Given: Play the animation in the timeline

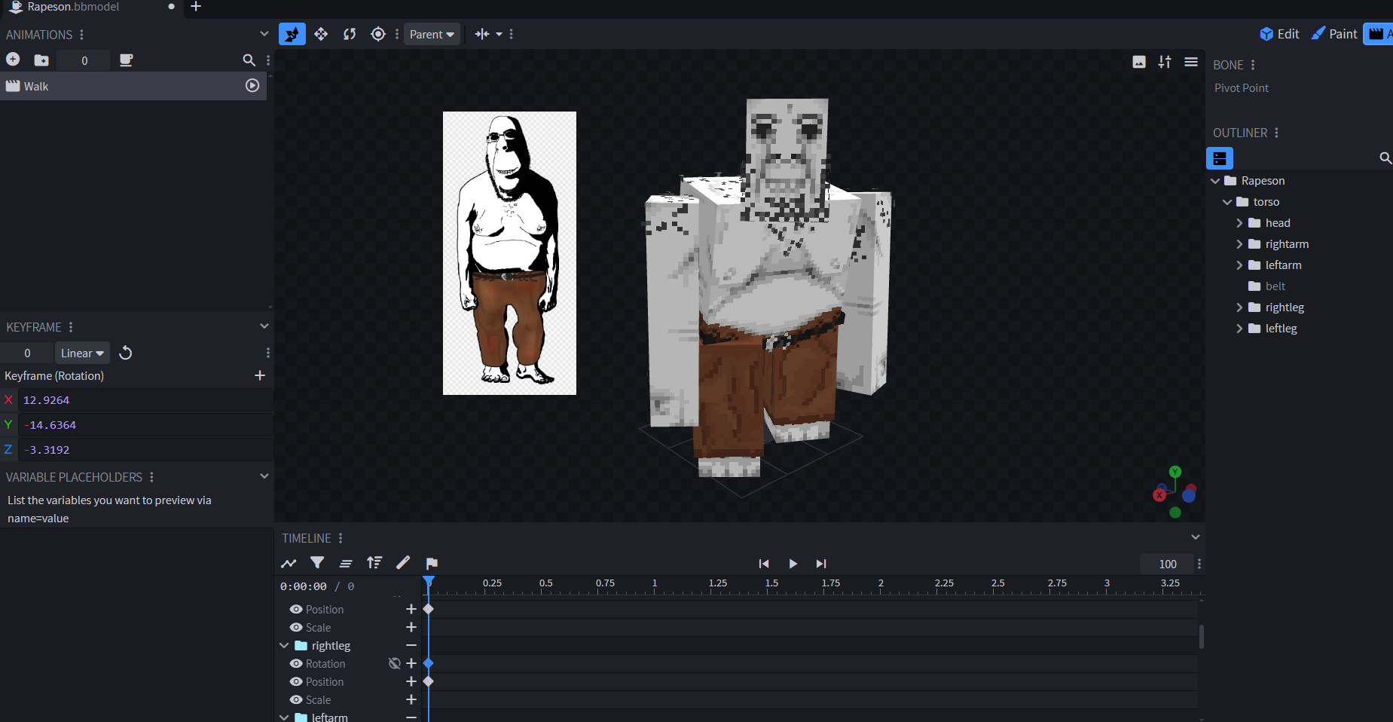Looking at the screenshot, I should (793, 564).
